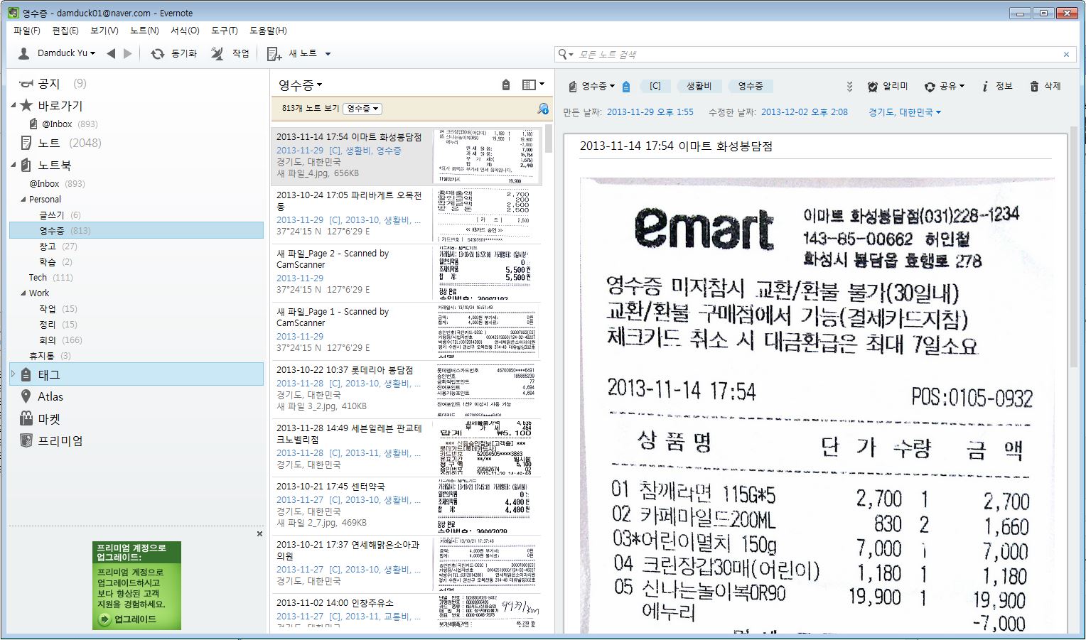Expand the 태그 tags section
Image resolution: width=1086 pixels, height=640 pixels.
(x=13, y=374)
